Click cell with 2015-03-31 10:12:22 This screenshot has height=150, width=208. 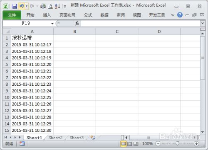coord(32,77)
